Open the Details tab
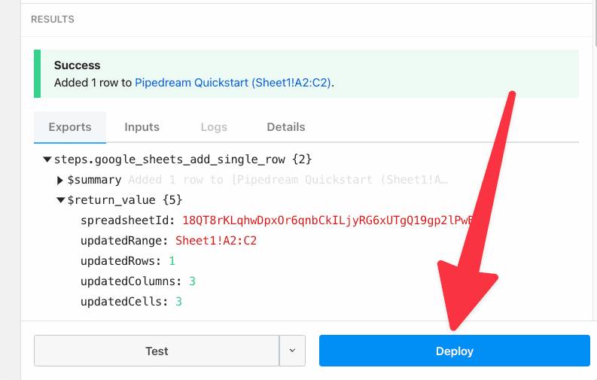 pos(286,127)
